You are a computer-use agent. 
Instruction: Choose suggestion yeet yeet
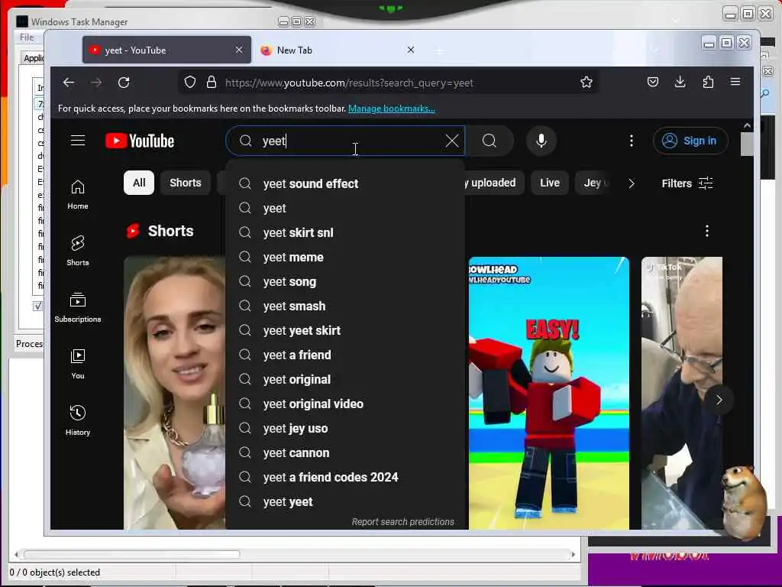pos(345,501)
